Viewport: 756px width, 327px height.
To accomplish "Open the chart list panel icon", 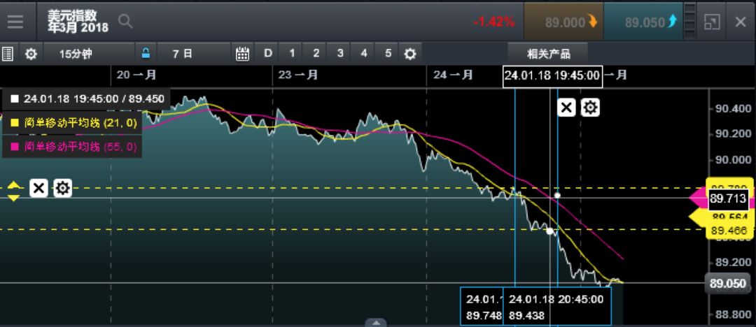I will coord(7,54).
